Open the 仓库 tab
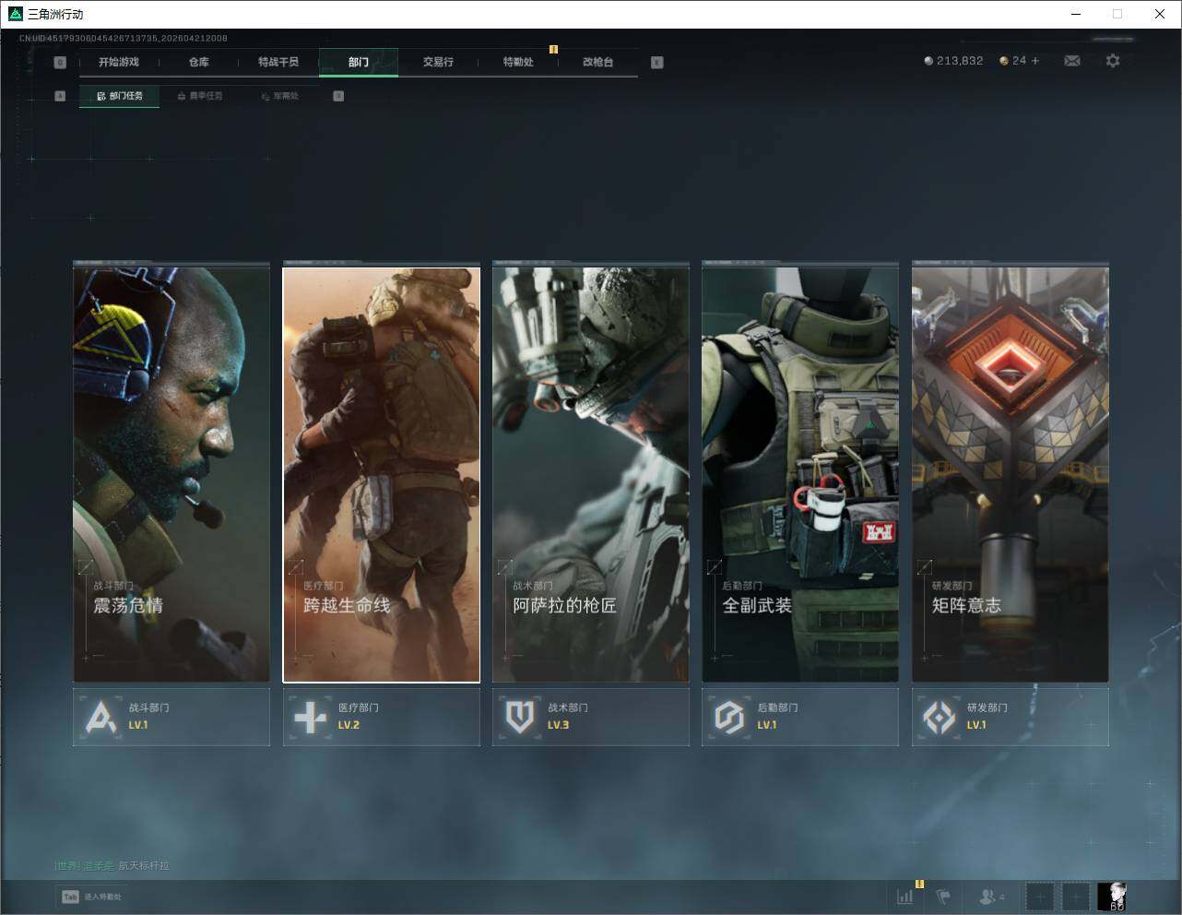 (x=198, y=62)
